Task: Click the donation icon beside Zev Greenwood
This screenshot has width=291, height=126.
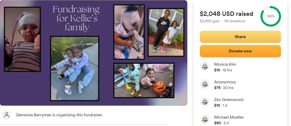Action: (205, 102)
